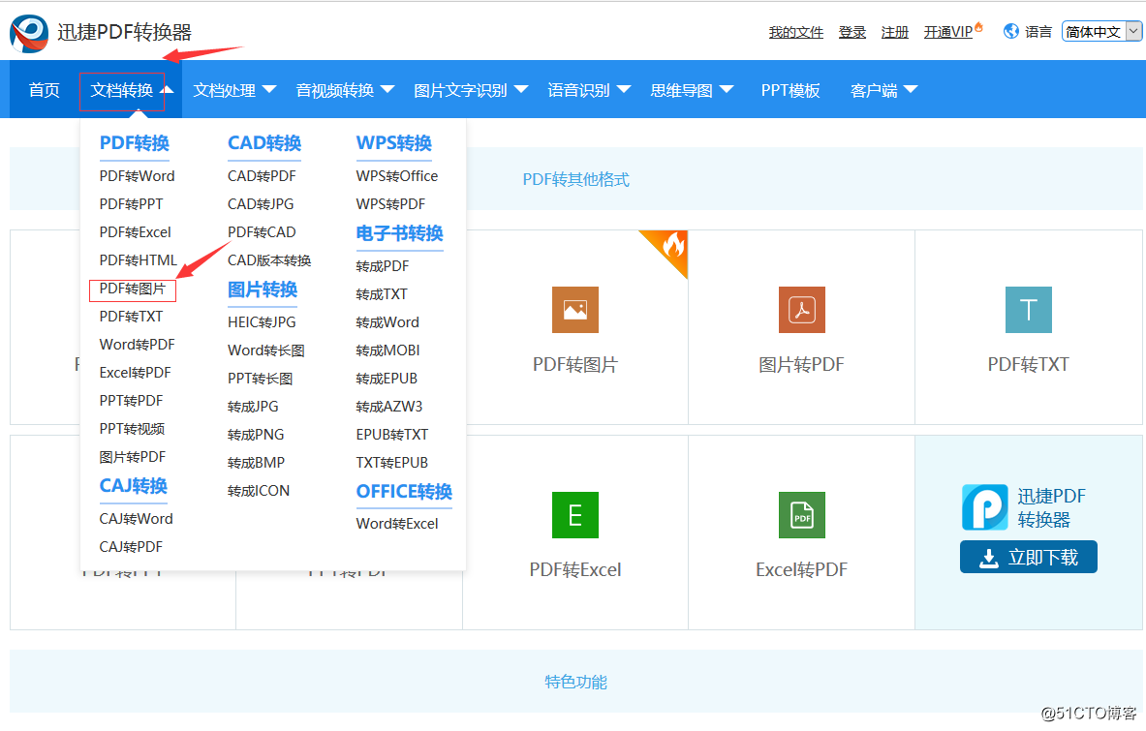This screenshot has height=731, width=1146.
Task: Expand the 思维导图 menu
Action: [x=692, y=90]
